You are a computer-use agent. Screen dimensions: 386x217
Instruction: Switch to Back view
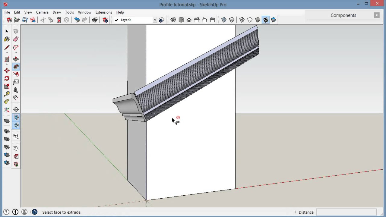pos(205,20)
